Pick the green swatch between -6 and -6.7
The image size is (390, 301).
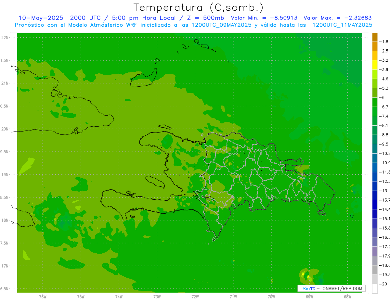(375, 102)
